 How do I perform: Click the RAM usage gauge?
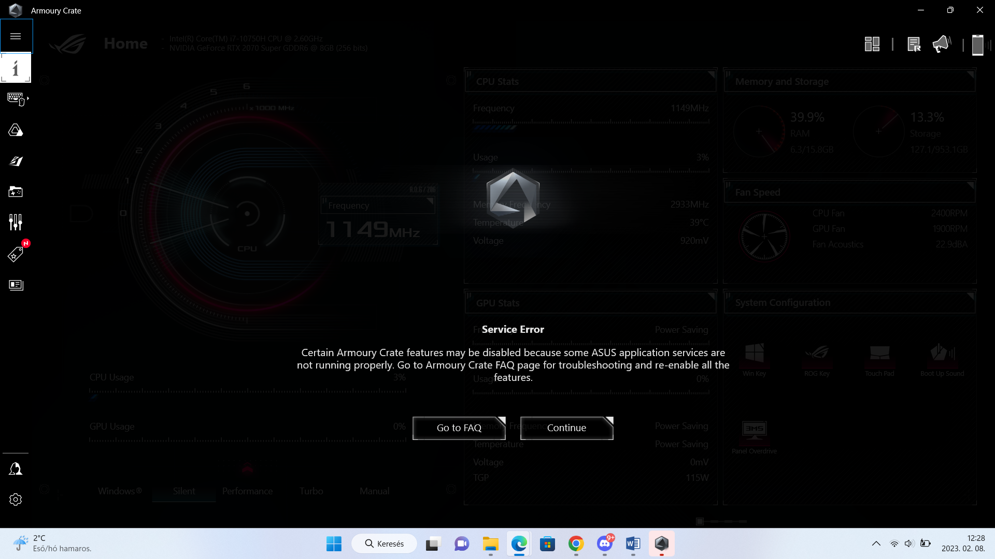[x=759, y=131]
